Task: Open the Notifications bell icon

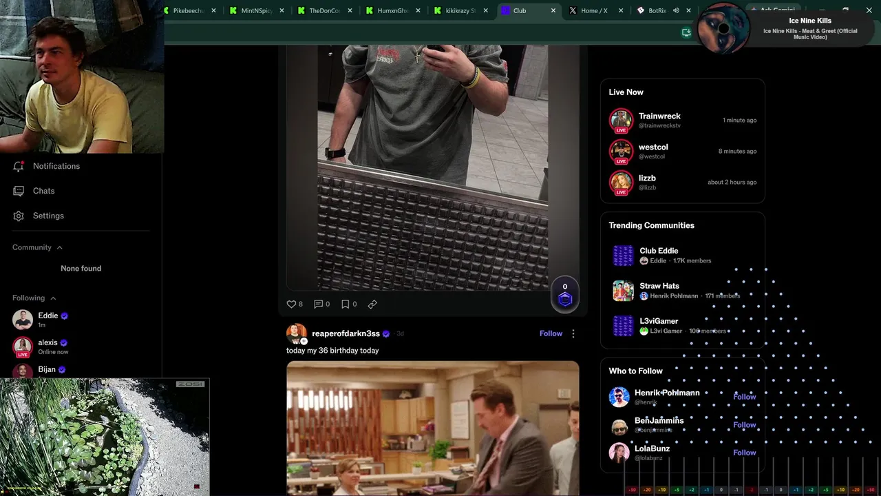Action: coord(19,166)
